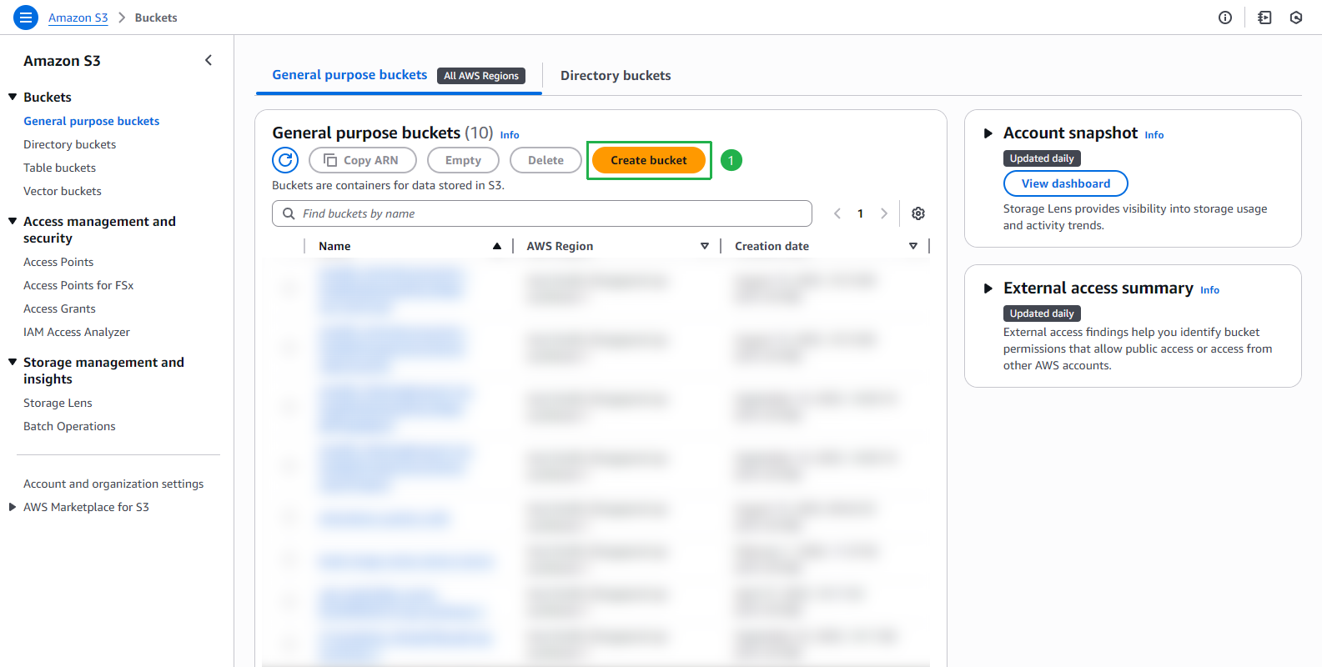Sort buckets by Creation date arrow

click(913, 246)
